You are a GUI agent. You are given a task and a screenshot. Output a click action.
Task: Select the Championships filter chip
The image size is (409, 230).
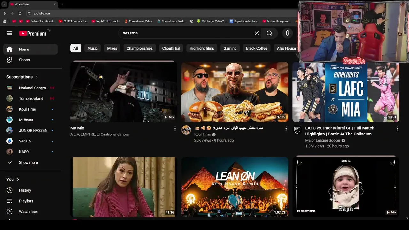(x=140, y=48)
